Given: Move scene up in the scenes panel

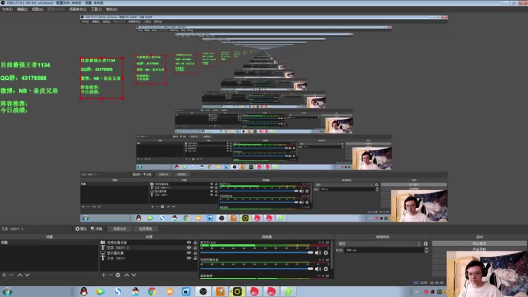Looking at the screenshot, I should point(20,275).
